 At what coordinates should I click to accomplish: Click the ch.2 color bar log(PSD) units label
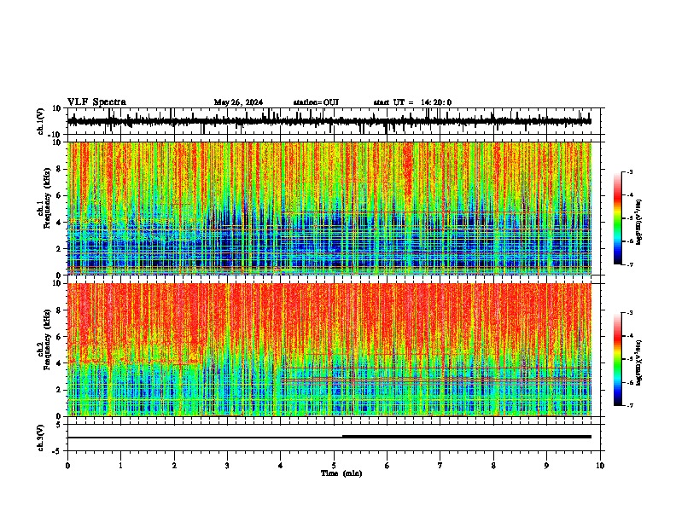coord(639,362)
